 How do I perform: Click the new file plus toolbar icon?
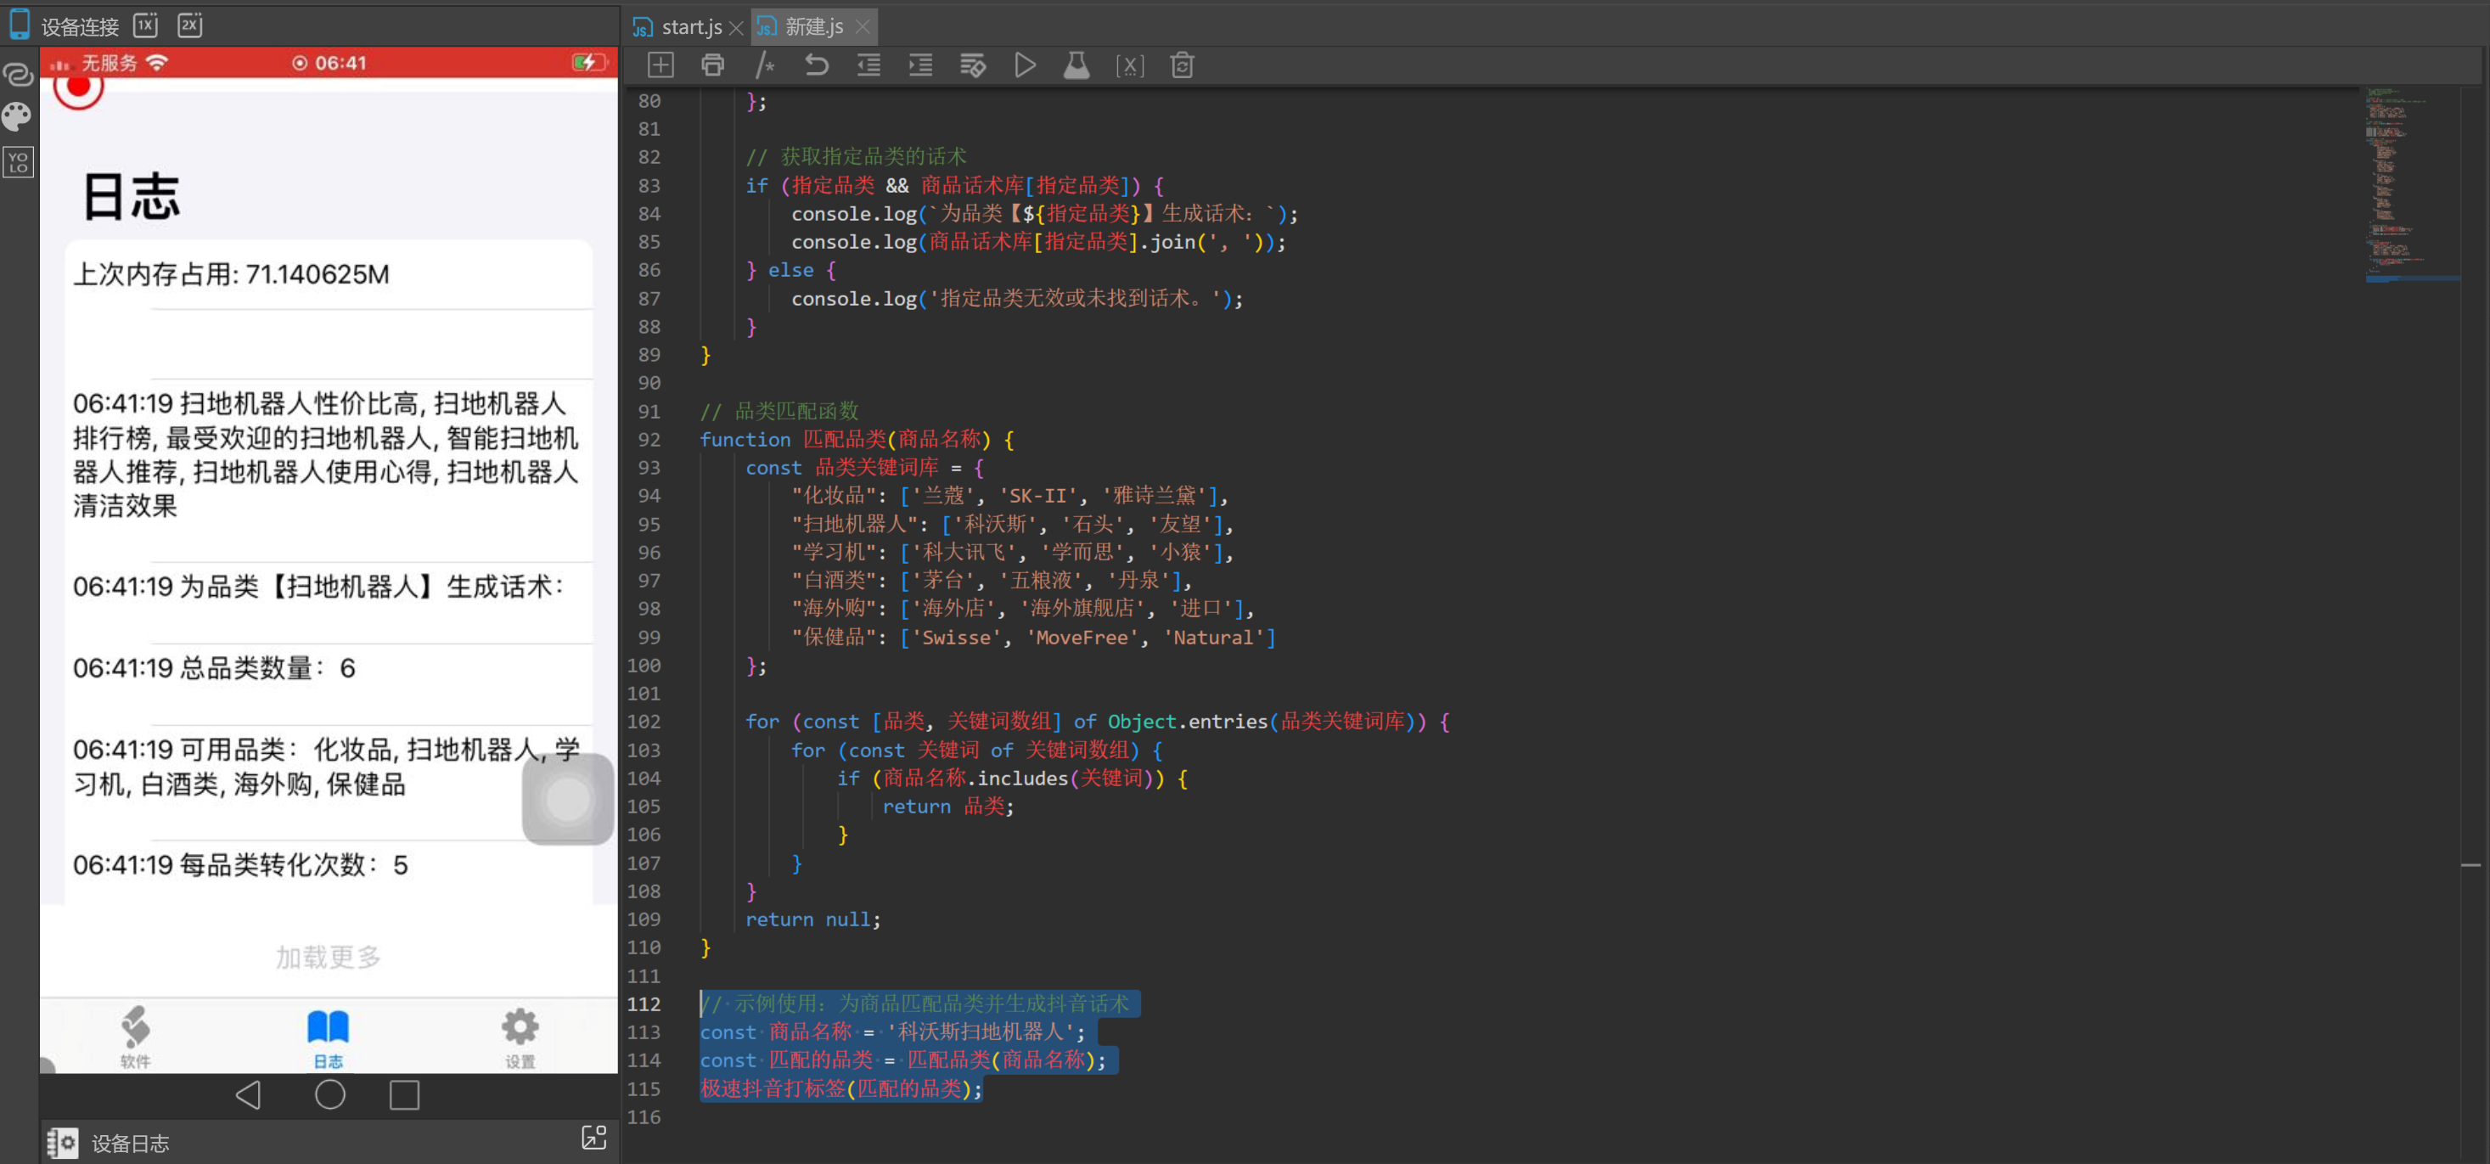(x=660, y=65)
